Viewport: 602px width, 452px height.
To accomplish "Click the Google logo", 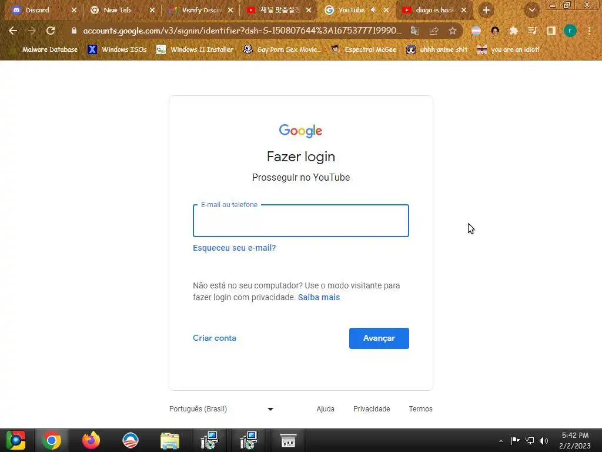I will 300,131.
